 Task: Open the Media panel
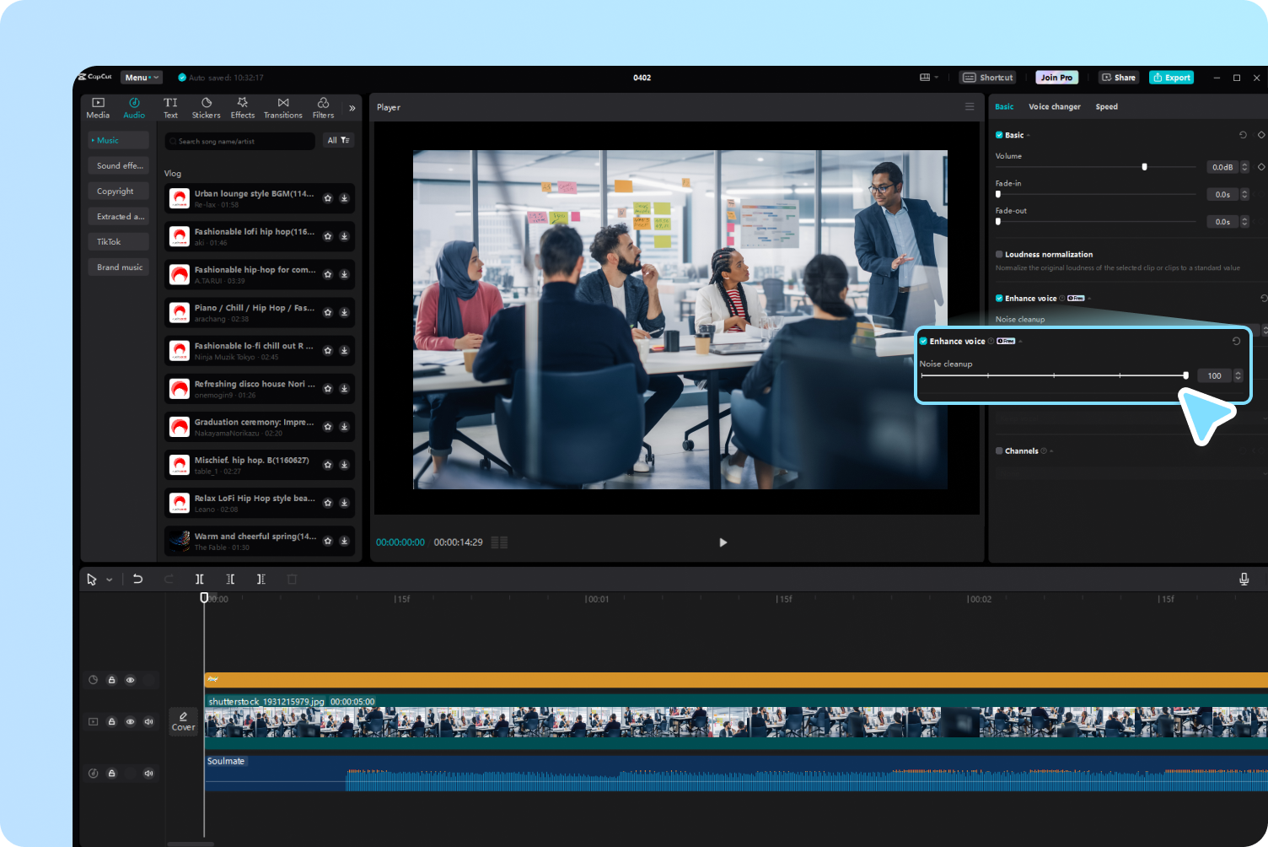[98, 108]
